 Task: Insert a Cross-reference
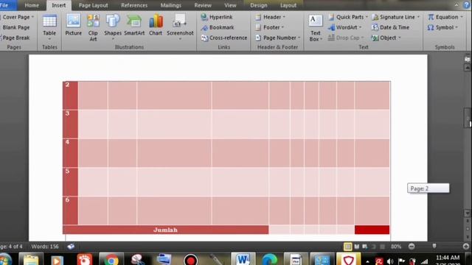pos(224,38)
